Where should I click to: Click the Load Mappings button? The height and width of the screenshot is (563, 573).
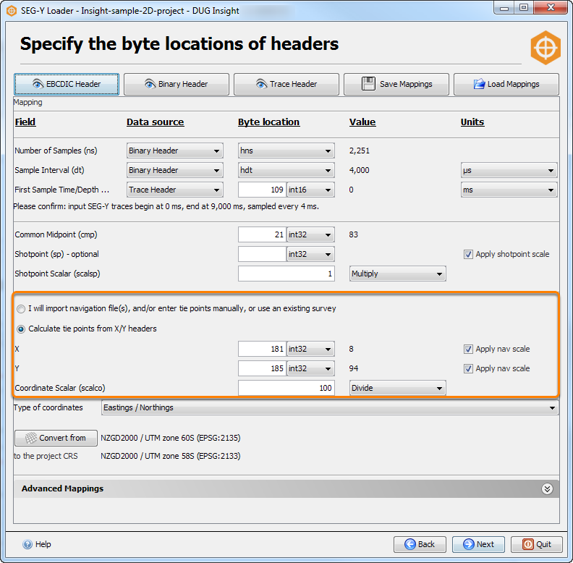point(506,84)
